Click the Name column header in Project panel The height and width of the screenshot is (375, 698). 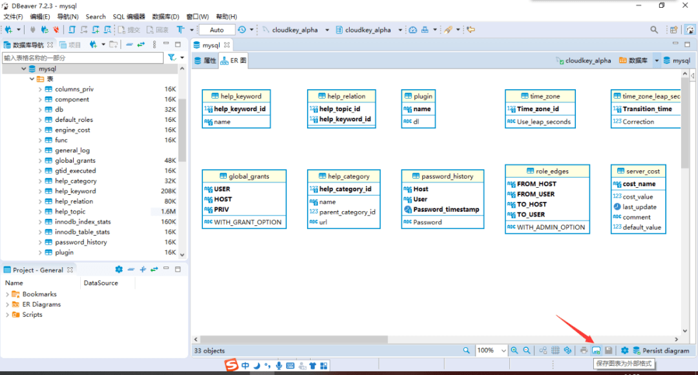[14, 283]
